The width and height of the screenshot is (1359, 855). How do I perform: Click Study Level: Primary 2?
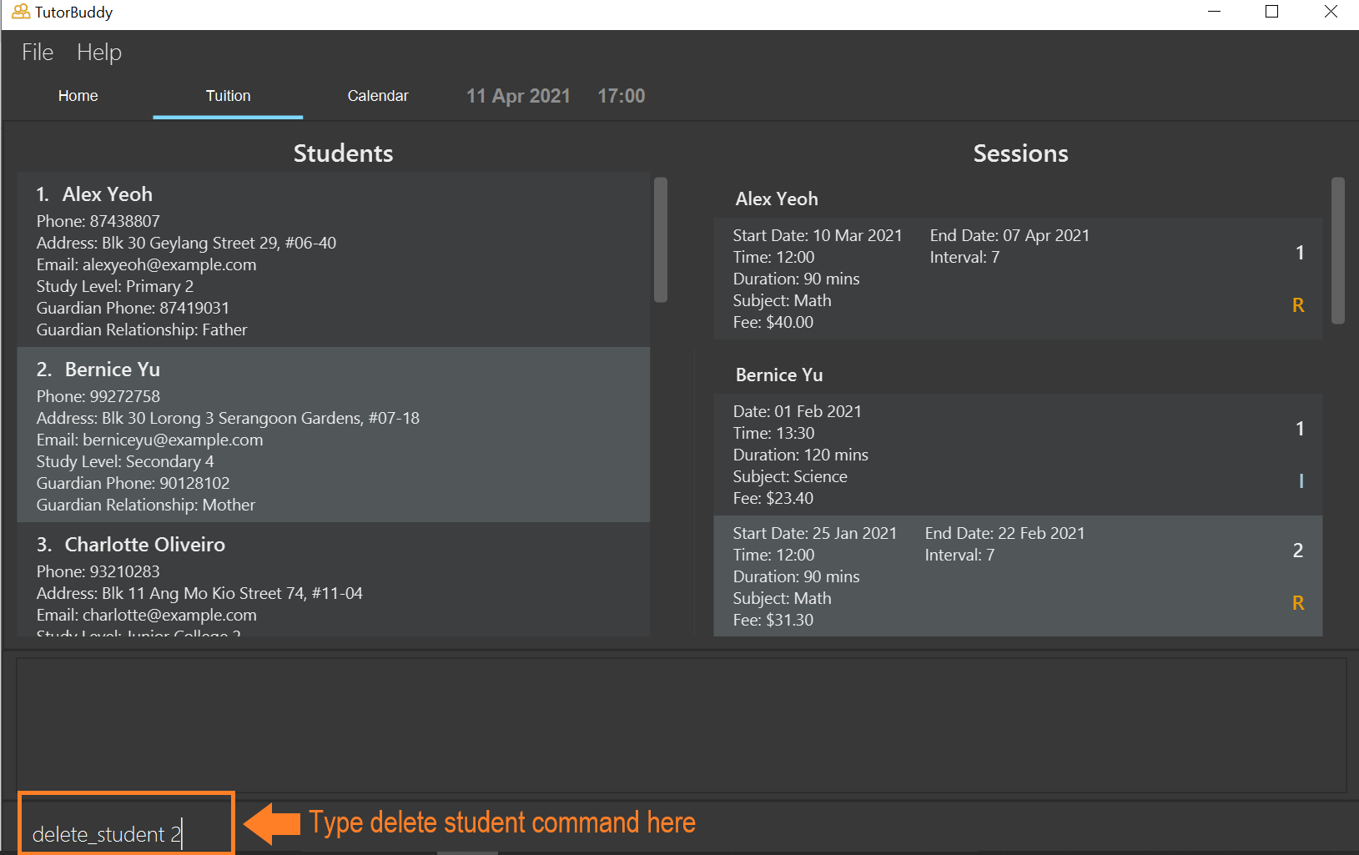[x=115, y=286]
